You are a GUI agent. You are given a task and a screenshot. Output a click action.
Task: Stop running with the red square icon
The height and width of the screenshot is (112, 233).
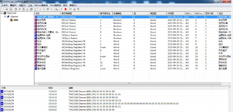pos(66,9)
